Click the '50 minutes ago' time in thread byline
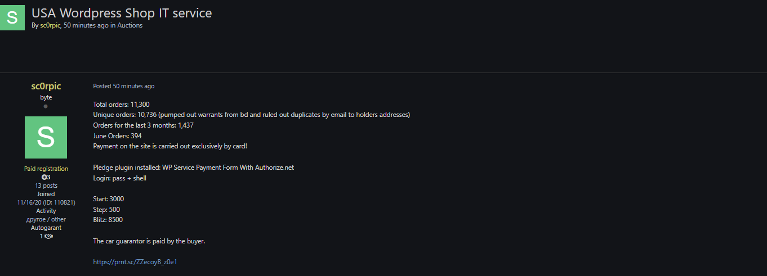The height and width of the screenshot is (276, 767). click(x=86, y=25)
